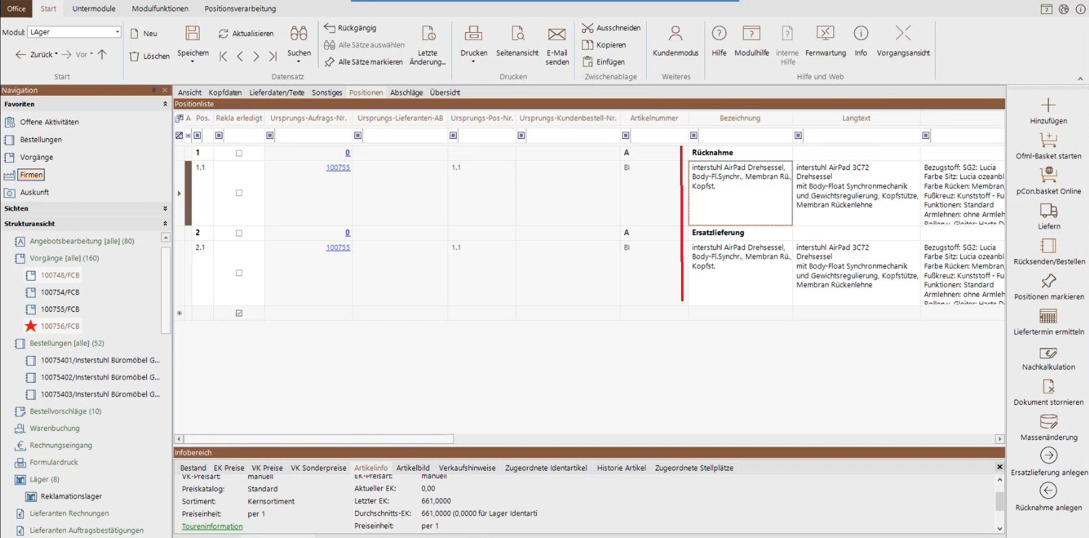The image size is (1089, 538).
Task: Click the Drucken printer icon
Action: (x=473, y=34)
